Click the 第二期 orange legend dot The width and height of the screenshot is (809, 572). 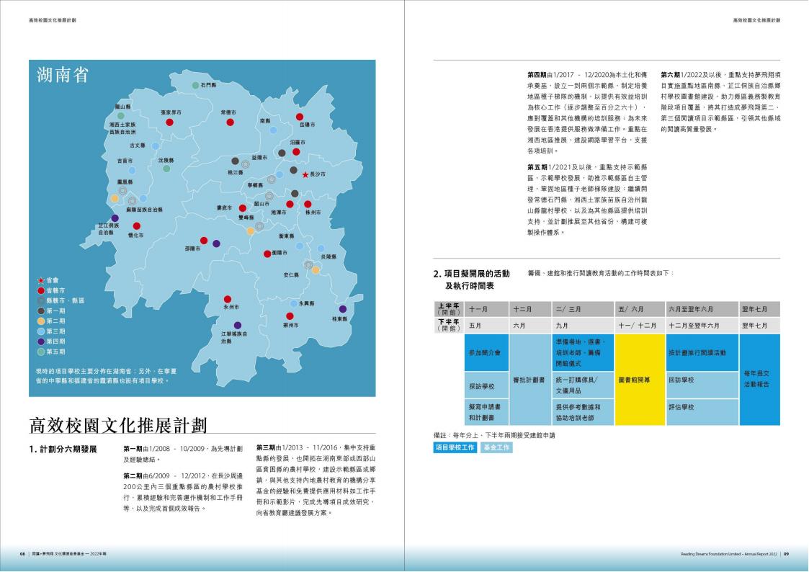point(41,321)
